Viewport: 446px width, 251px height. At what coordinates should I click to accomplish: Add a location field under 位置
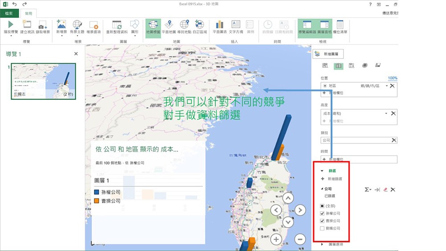pos(333,93)
